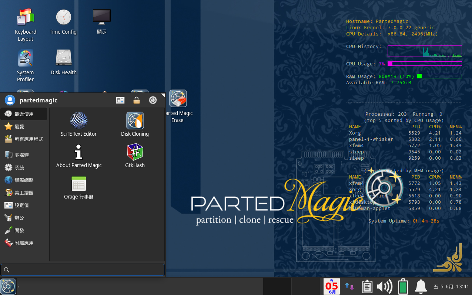
Task: Open the calendar date 05 panel icon
Action: point(332,286)
